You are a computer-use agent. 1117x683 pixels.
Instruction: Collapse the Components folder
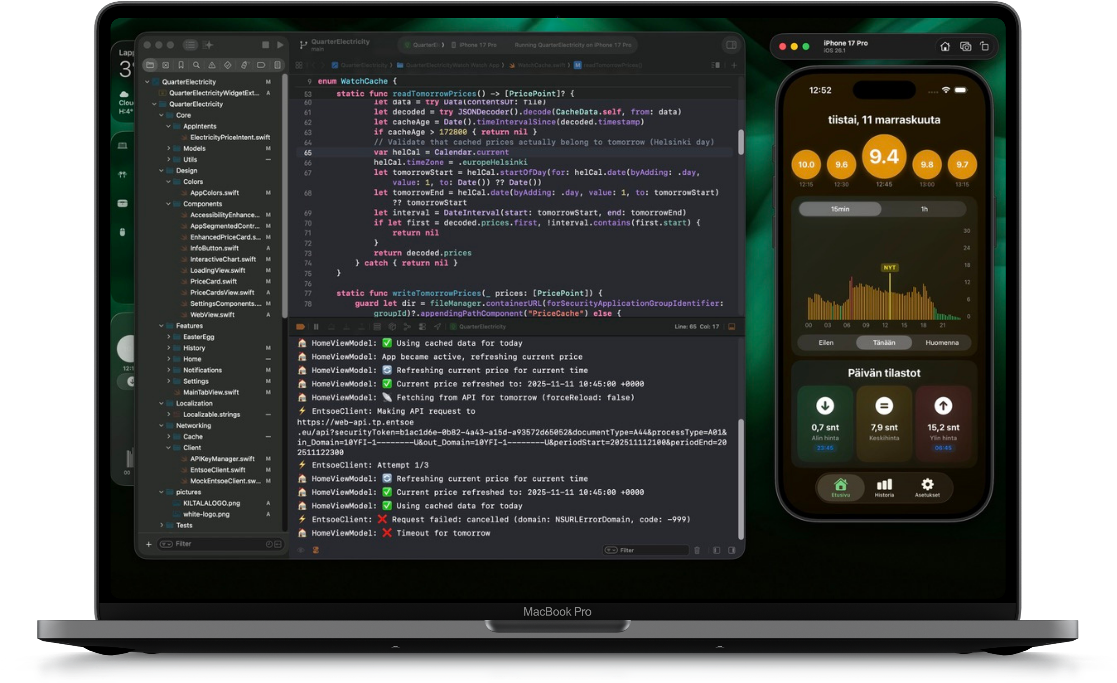pyautogui.click(x=169, y=204)
